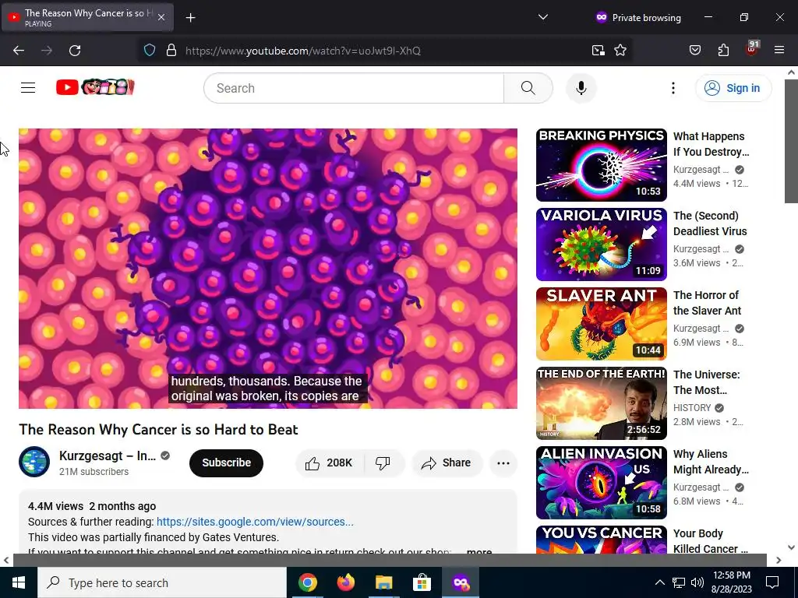Screen dimensions: 798x598
Task: Open Kurzgesagt channel name link
Action: pyautogui.click(x=108, y=456)
